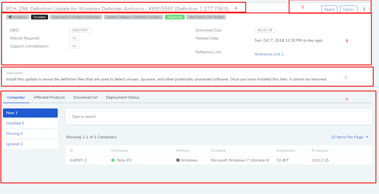
Task: Click the Windows platform icon in the AGENT-2 row
Action: (178, 160)
